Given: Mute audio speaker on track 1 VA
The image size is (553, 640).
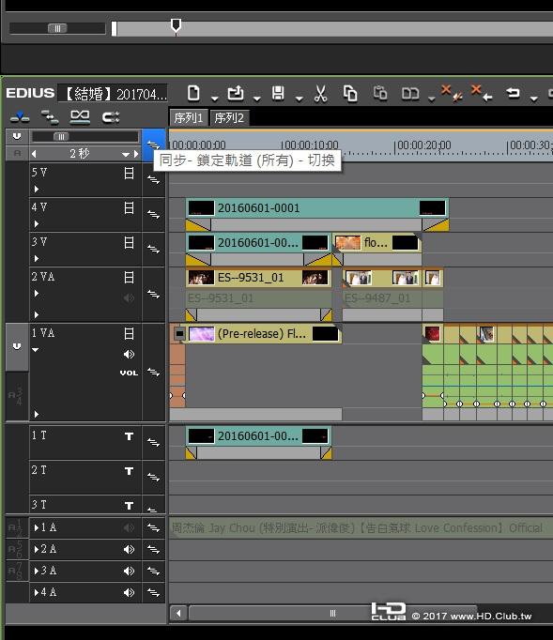Looking at the screenshot, I should (x=129, y=355).
